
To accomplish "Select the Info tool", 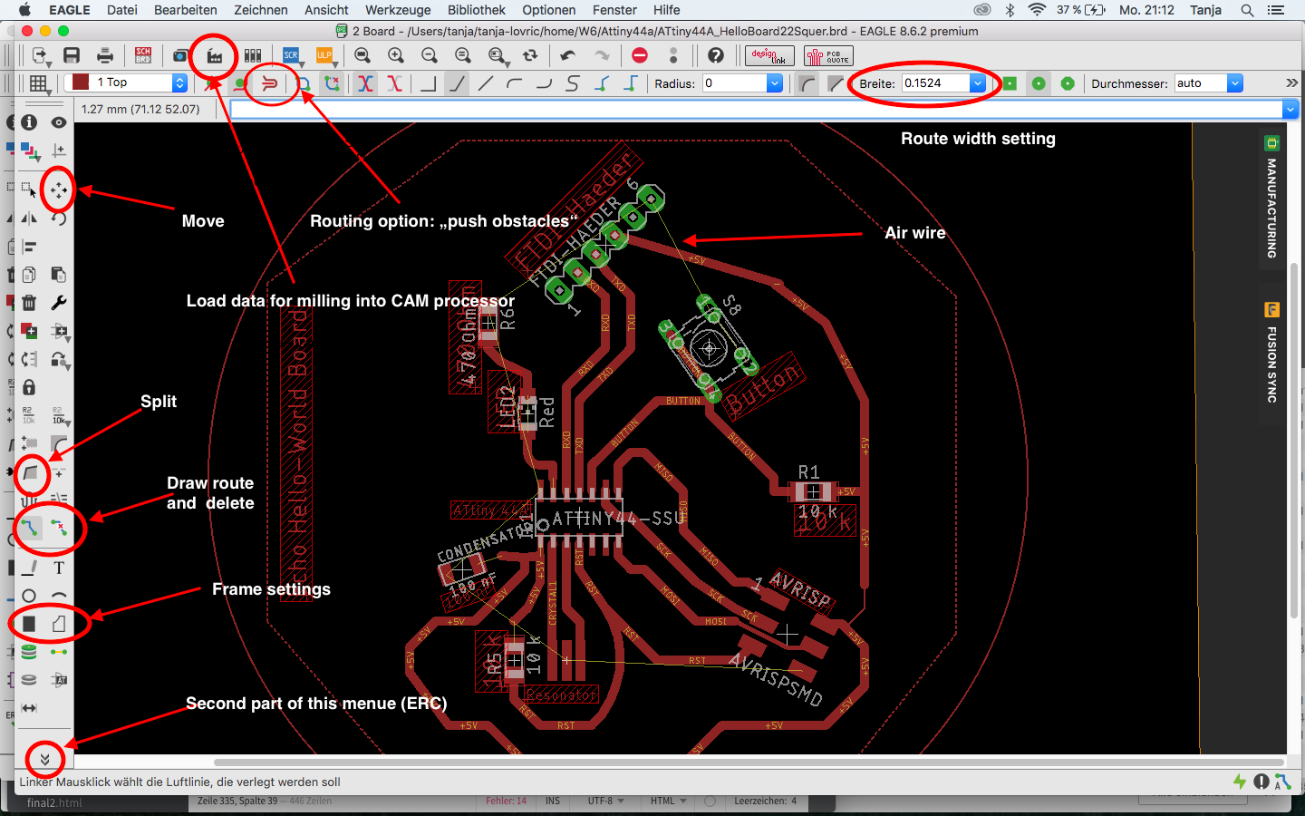I will (x=29, y=121).
